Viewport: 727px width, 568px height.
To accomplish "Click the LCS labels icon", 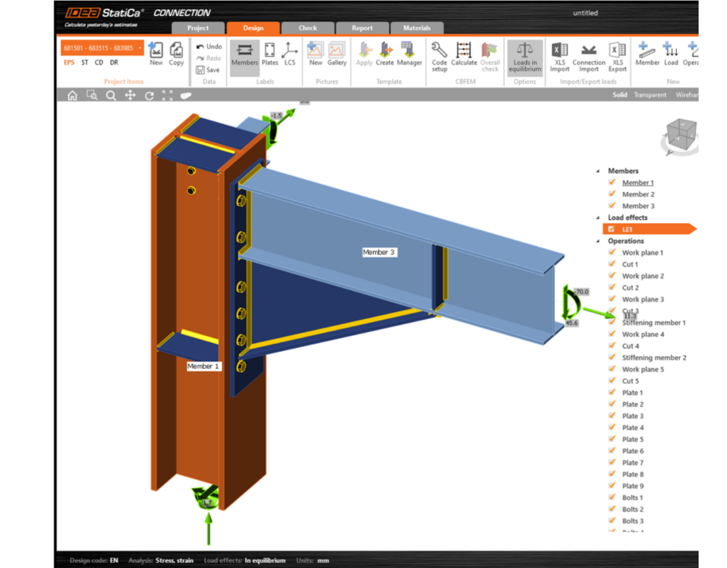I will (289, 56).
